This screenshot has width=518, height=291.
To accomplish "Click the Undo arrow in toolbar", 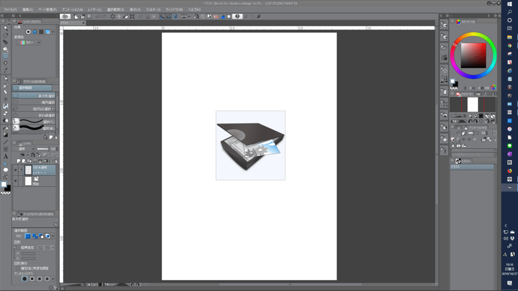I will point(98,17).
